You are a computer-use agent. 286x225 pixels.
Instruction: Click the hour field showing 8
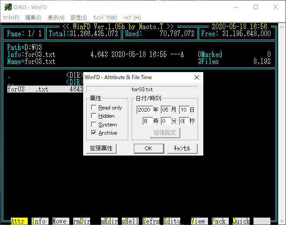[148, 121]
